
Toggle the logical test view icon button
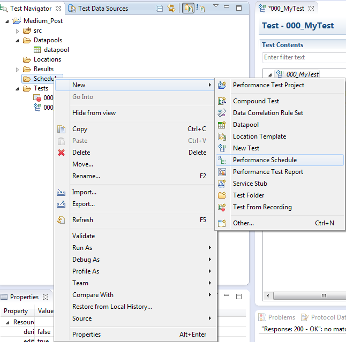pos(188,8)
